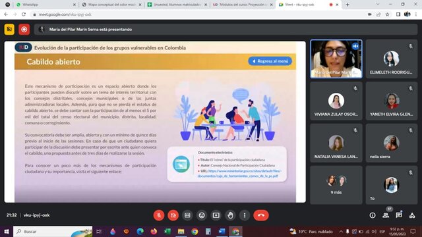Open File Explorer from taskbar

(181, 231)
